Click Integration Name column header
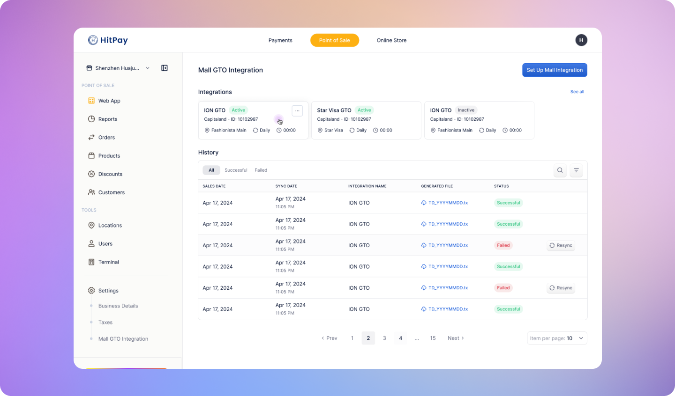The image size is (675, 396). 367,186
